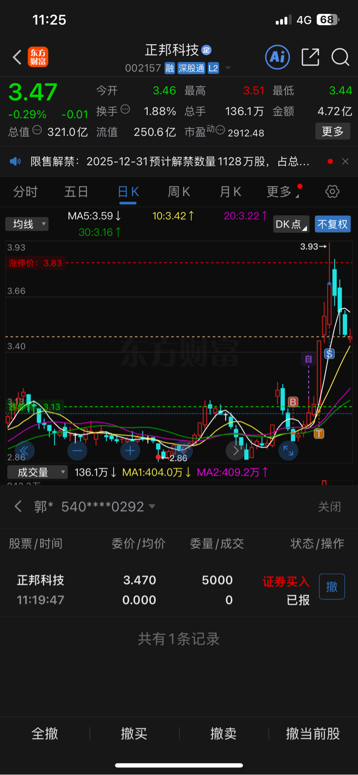358x775 pixels.
Task: Open the 东方财富 logo icon
Action: click(38, 57)
